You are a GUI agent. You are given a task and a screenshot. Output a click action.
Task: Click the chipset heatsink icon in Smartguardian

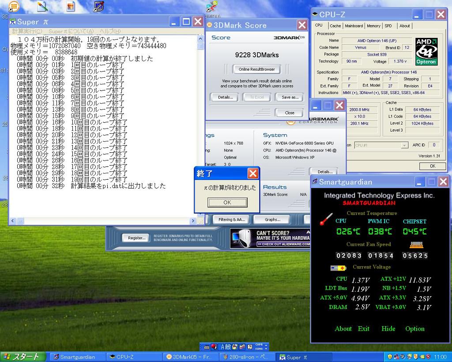click(x=416, y=245)
